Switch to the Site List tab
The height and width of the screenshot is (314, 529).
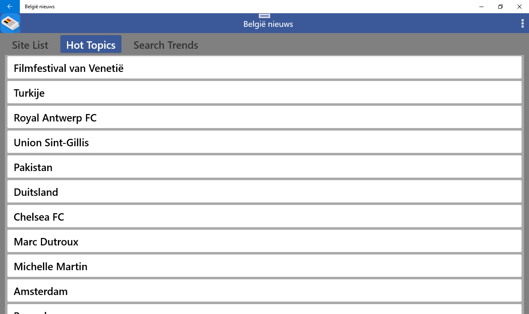(x=30, y=45)
